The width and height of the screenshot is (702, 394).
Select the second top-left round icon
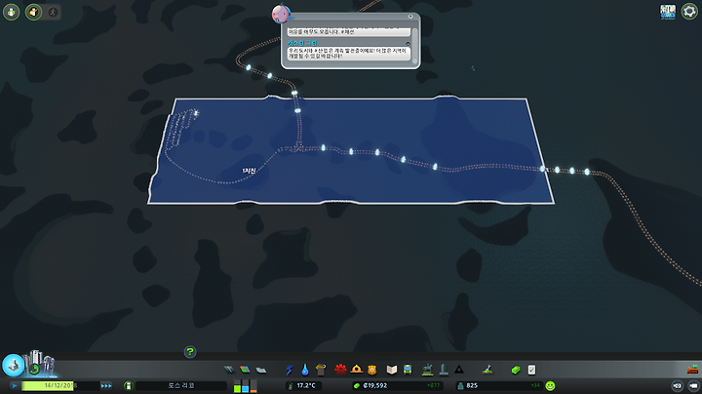[x=33, y=12]
